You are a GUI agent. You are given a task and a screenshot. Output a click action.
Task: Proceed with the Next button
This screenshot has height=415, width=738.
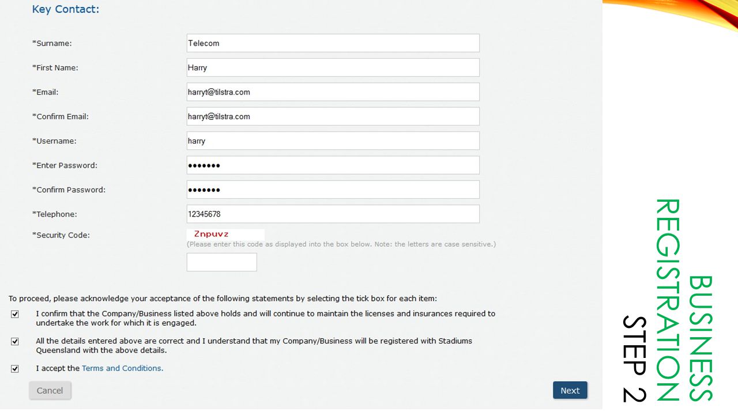coord(570,390)
